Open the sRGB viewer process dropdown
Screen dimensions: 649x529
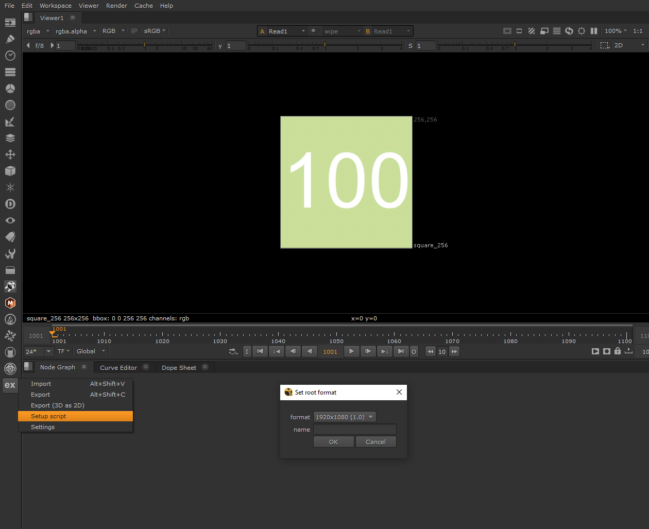click(155, 31)
